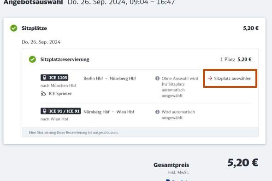The image size is (272, 181).
Task: Click the red arrow before 'Sitzplatz auswählen'
Action: [x=210, y=78]
